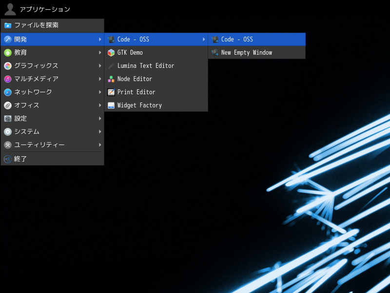Select Code - OSS text in 開発 submenu
Screen dimensions: 390x293
pos(133,40)
